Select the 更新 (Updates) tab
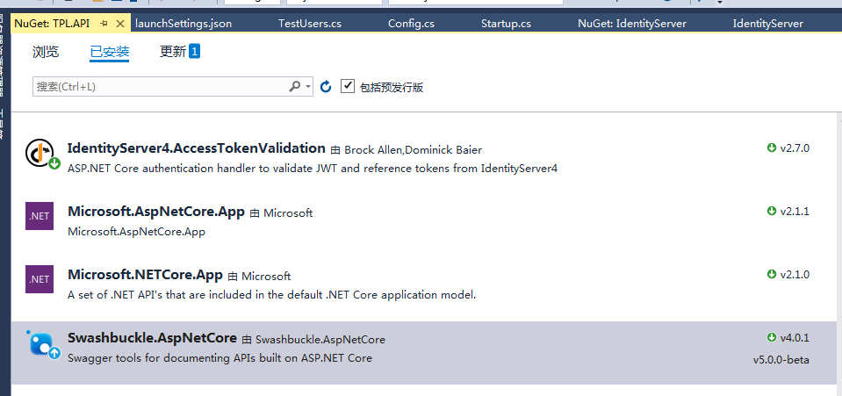Image resolution: width=842 pixels, height=396 pixels. (x=173, y=52)
